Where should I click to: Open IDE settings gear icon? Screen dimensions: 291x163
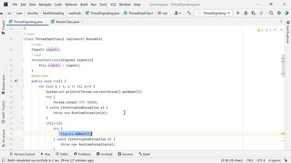279,13
